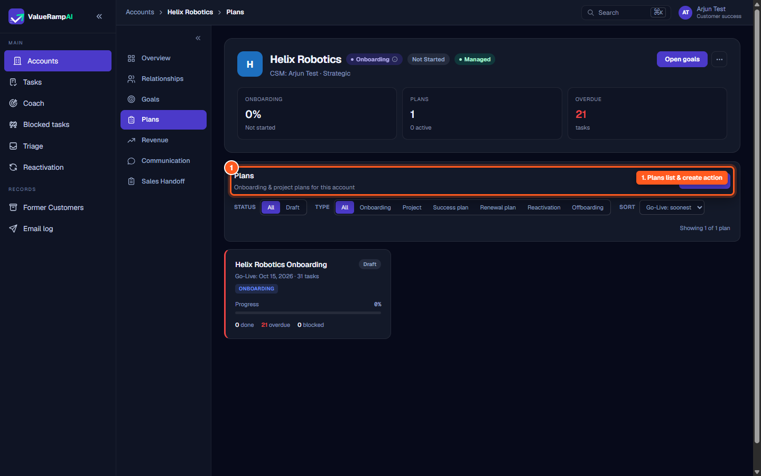Select the All status filter

[271, 207]
